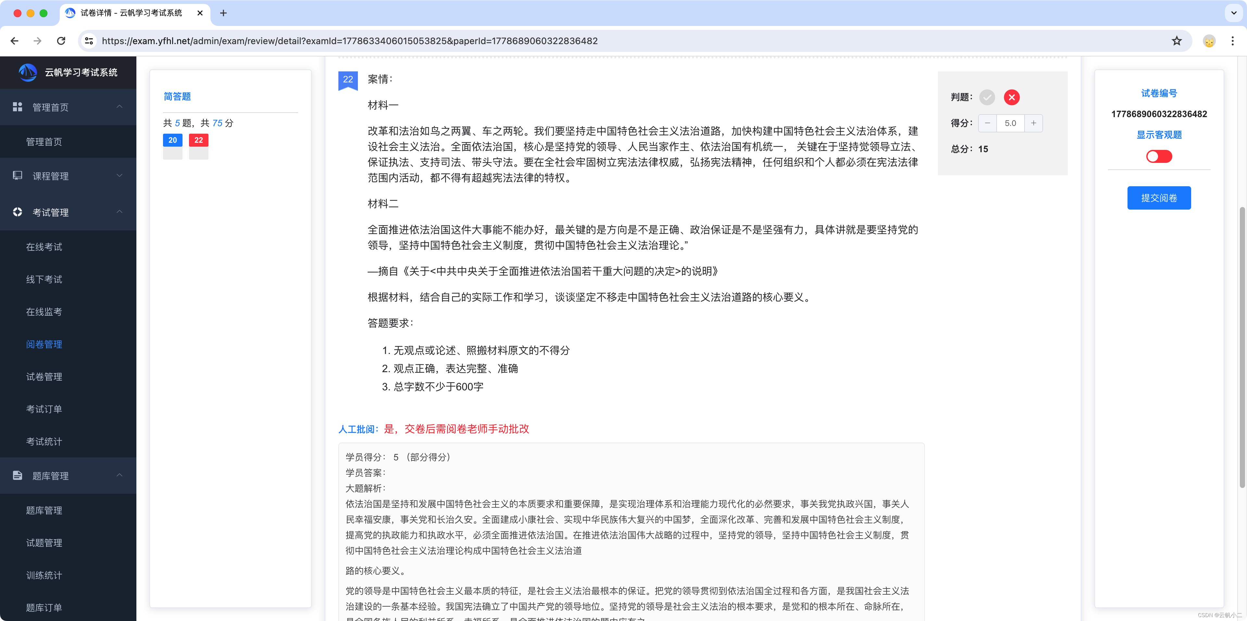This screenshot has height=621, width=1247.
Task: Collapse the 考试管理 menu group
Action: click(x=120, y=212)
